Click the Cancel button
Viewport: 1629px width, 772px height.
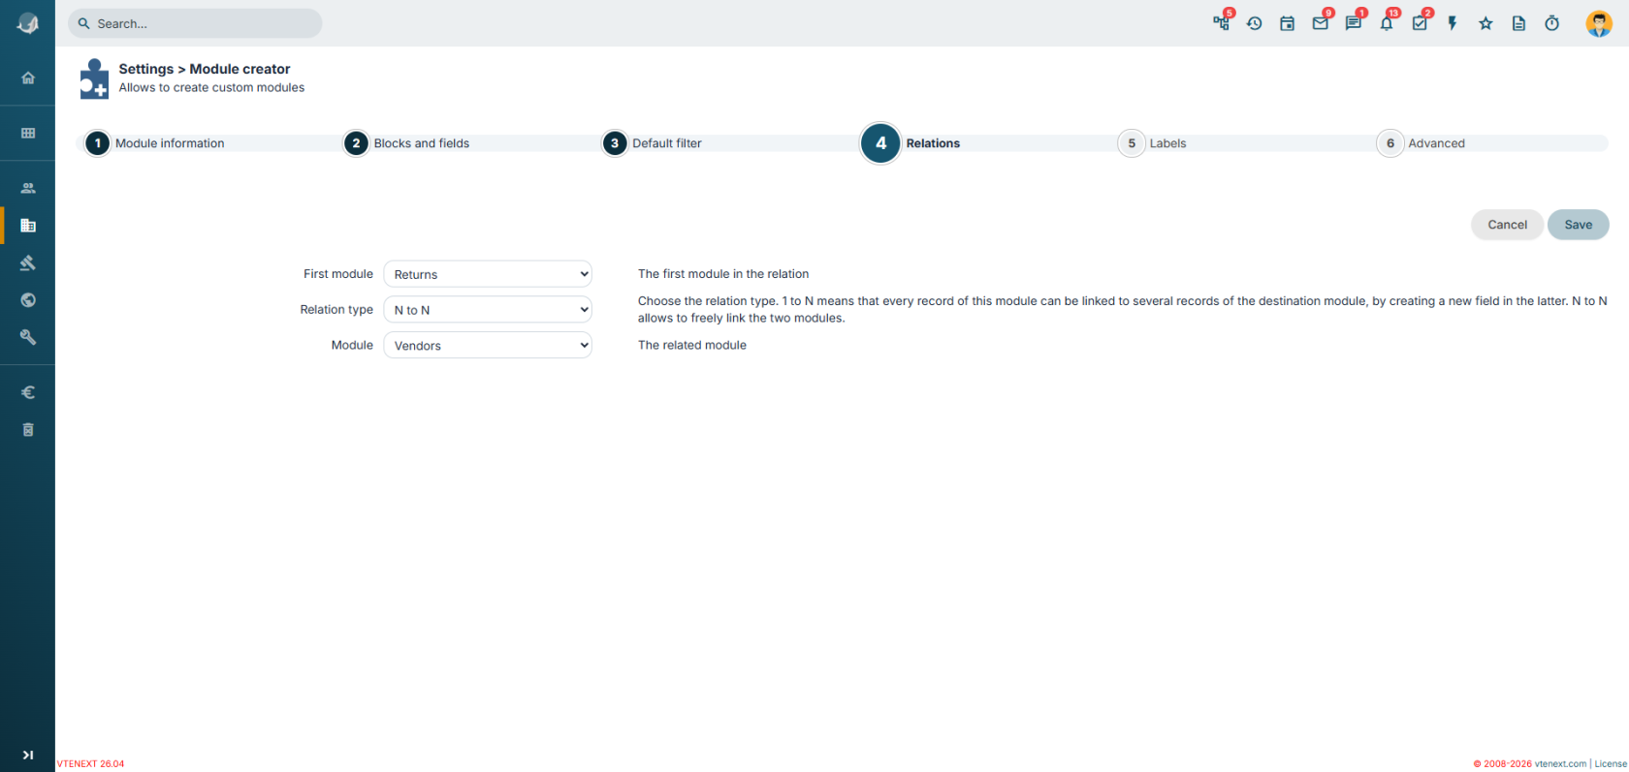1507,225
